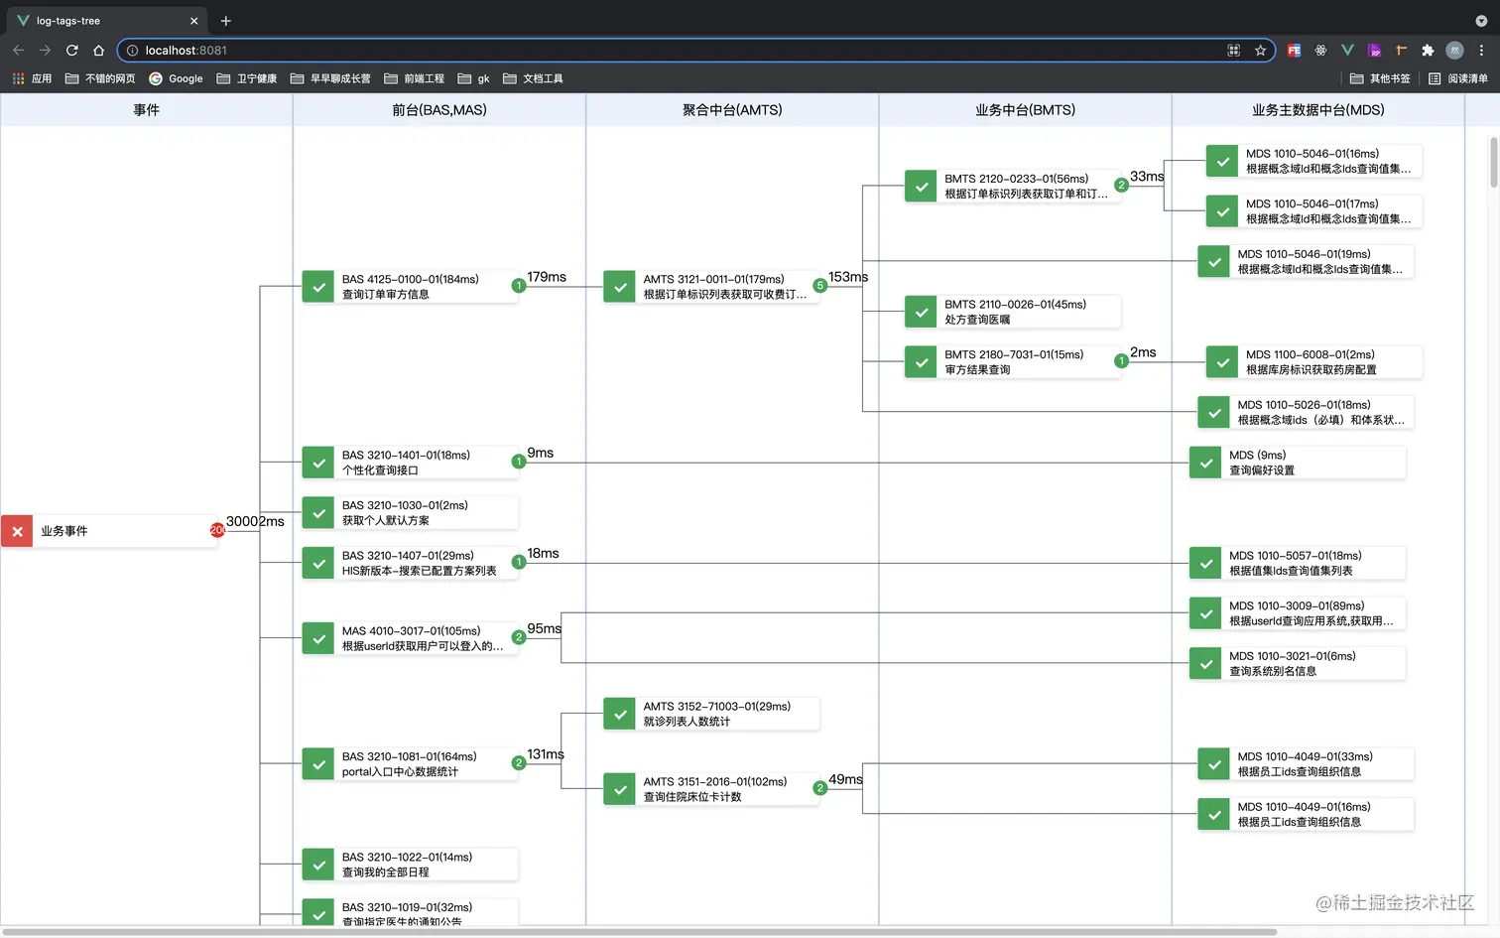The width and height of the screenshot is (1500, 938).
Task: Click green check icon of BAS 3210-1407-01 node
Action: [318, 563]
